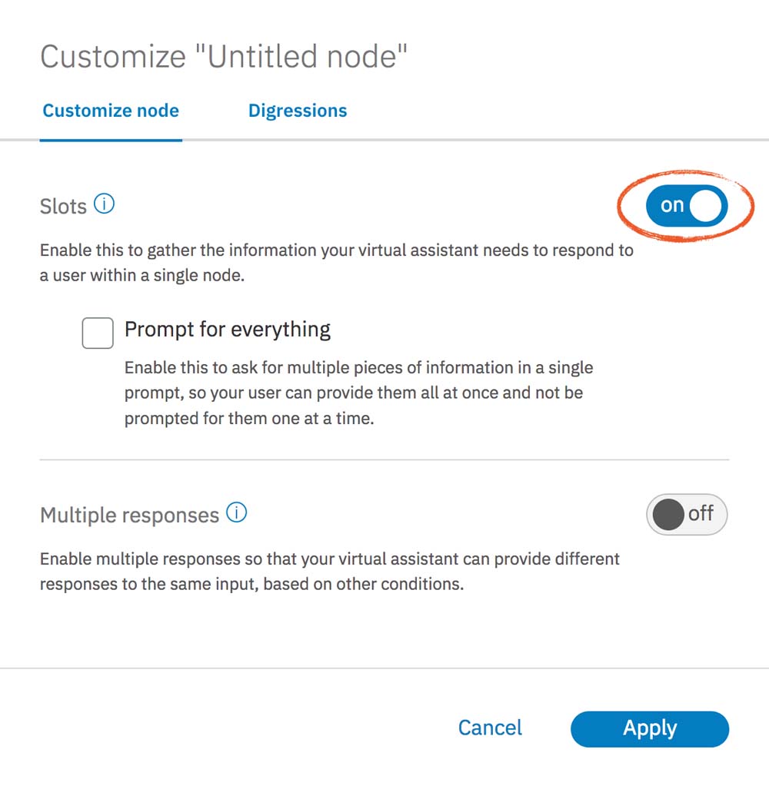
Task: Open the Multiple responses info icon
Action: (237, 513)
